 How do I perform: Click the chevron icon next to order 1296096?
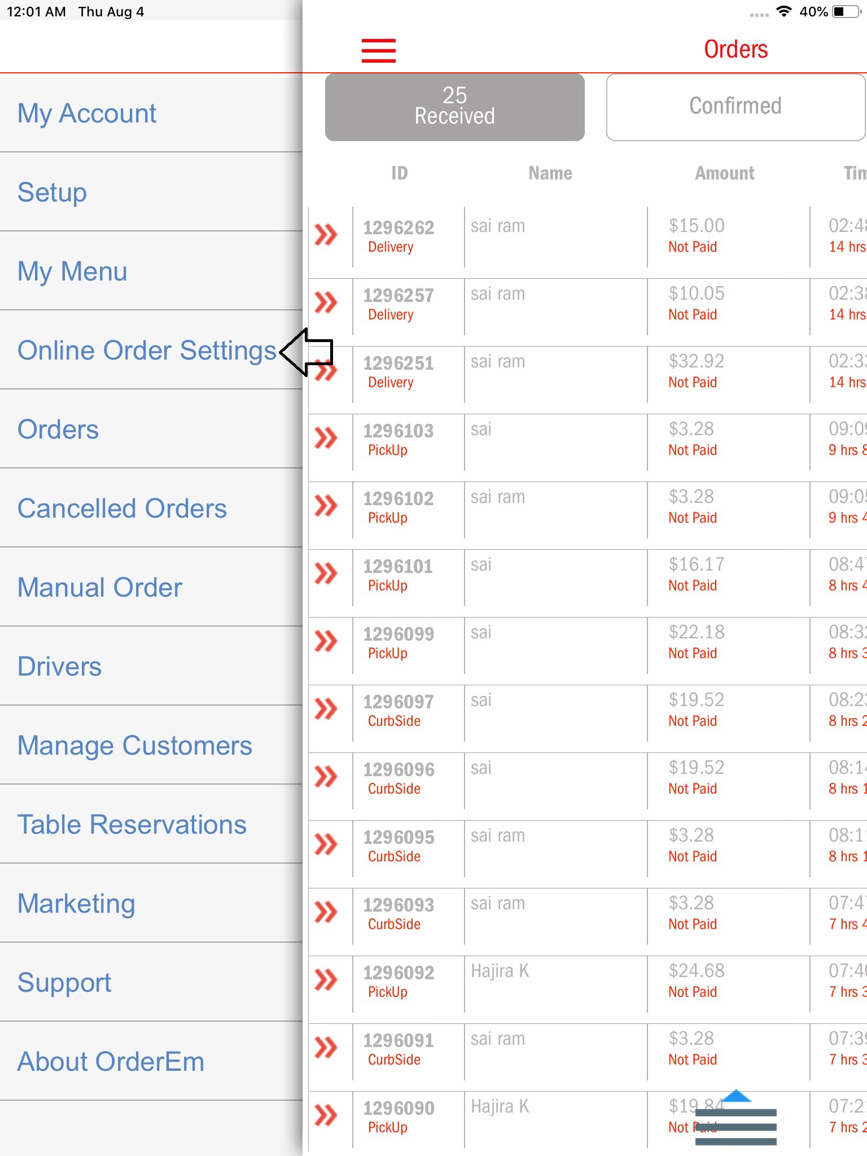tap(326, 777)
